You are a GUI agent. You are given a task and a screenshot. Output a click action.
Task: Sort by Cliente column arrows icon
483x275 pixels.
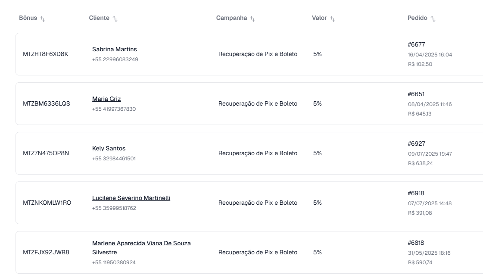tap(115, 19)
